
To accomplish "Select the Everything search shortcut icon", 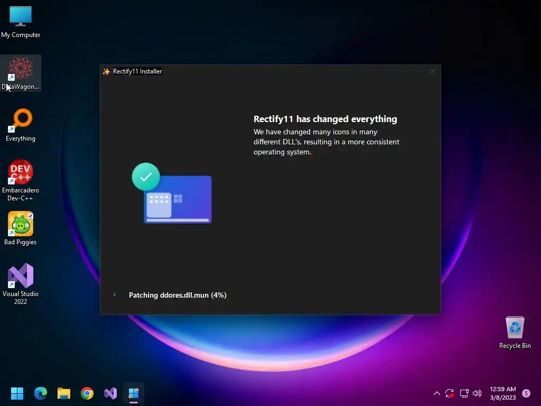I will (21, 125).
